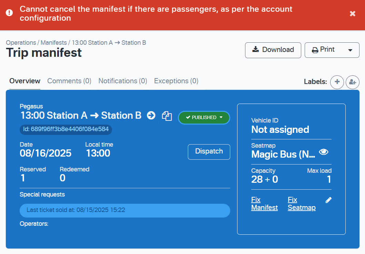Click the Operators: label
This screenshot has width=365, height=254.
(x=34, y=224)
